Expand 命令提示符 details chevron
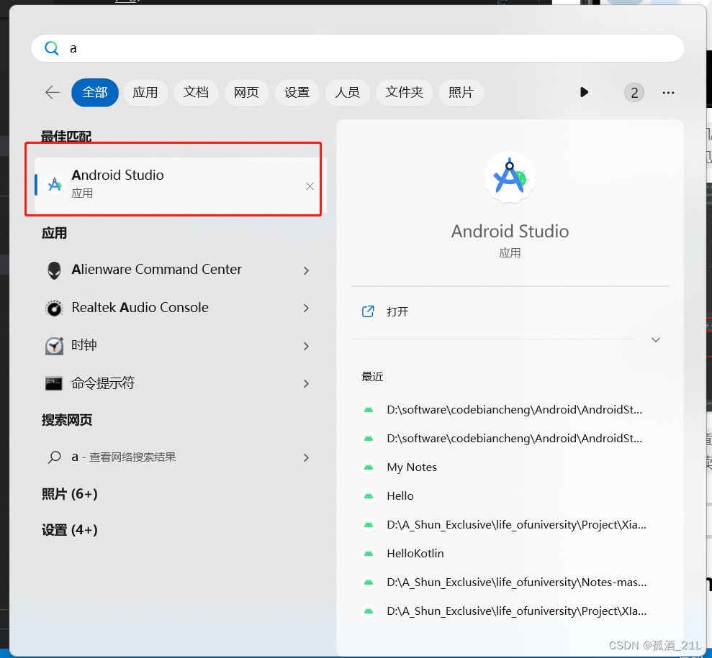 [306, 384]
